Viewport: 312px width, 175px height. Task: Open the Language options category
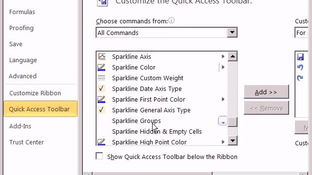pos(23,60)
